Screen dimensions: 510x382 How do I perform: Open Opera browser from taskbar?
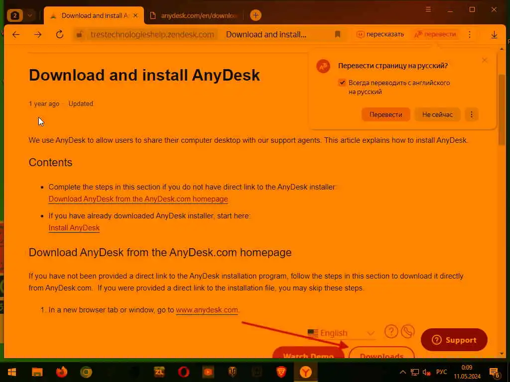pos(184,372)
